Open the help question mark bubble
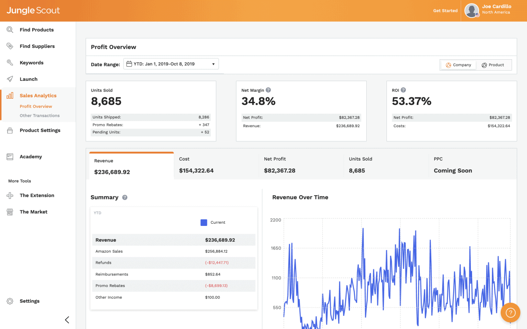527x329 pixels. 510,313
